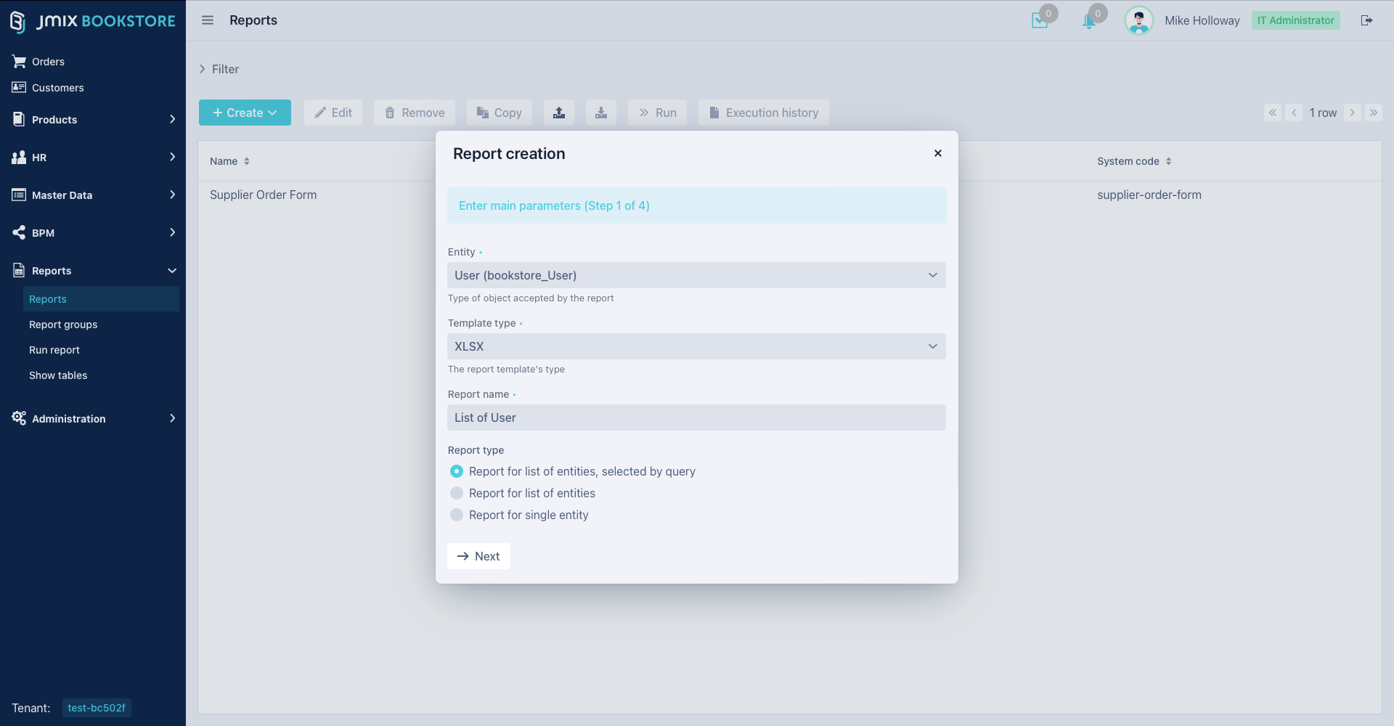Click the import upload icon in toolbar
1394x726 pixels.
pyautogui.click(x=559, y=113)
